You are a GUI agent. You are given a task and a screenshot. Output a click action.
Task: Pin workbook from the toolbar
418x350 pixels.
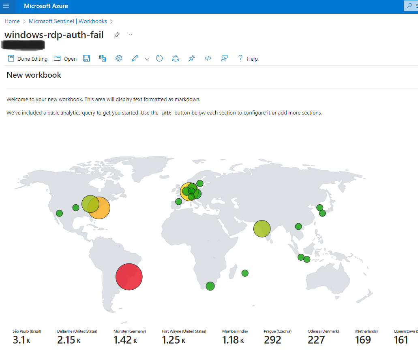click(192, 59)
